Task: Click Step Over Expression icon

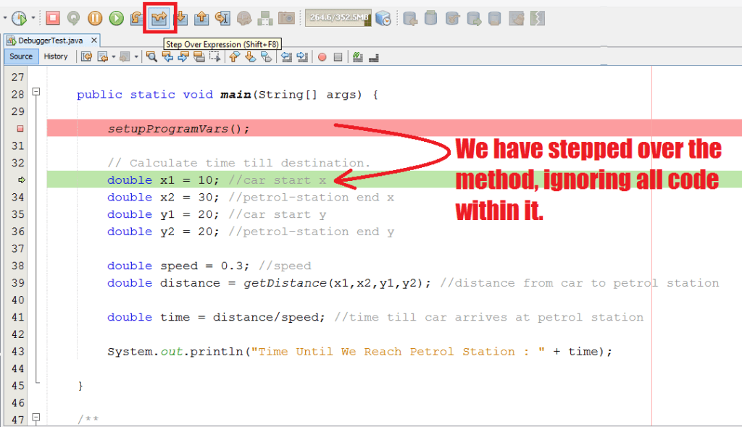Action: coord(159,17)
